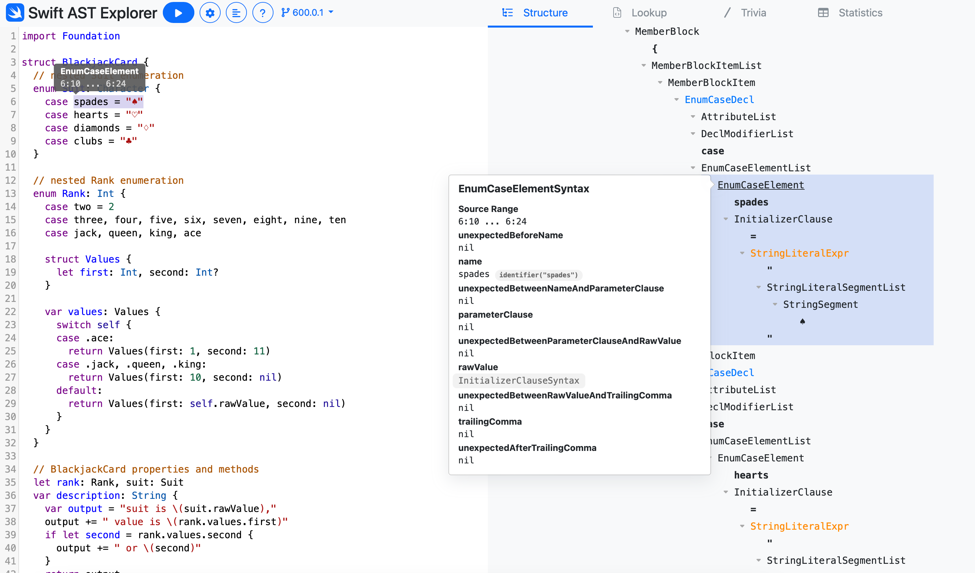Collapse the MemberBlockItemList node

(x=643, y=65)
